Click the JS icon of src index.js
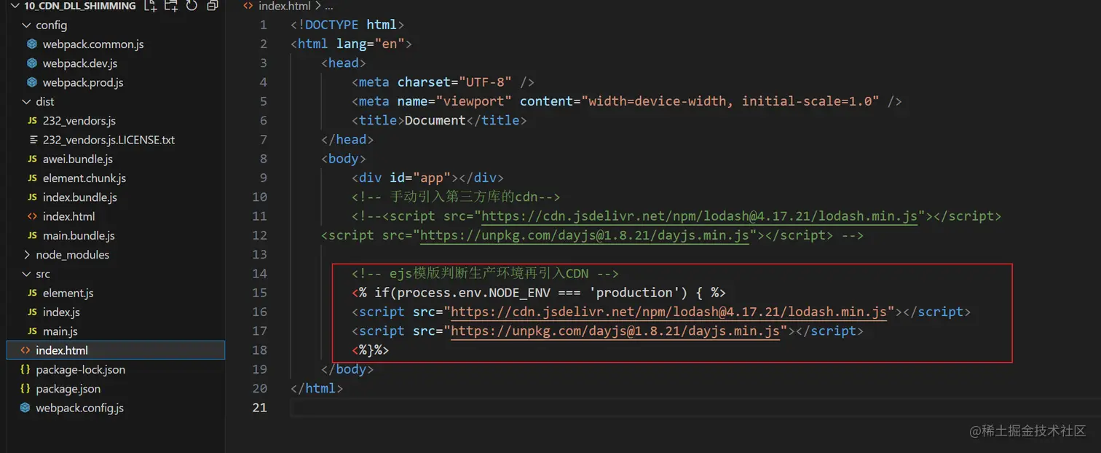Screen dimensions: 1101x453 tap(32, 312)
